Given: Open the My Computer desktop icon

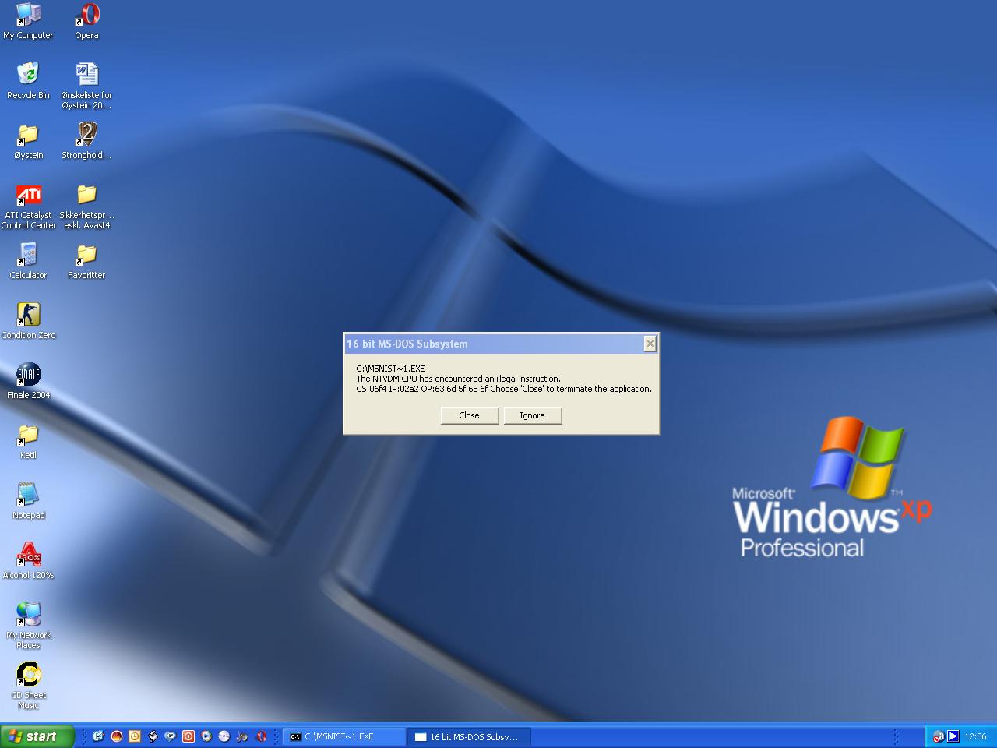Looking at the screenshot, I should pos(28,21).
